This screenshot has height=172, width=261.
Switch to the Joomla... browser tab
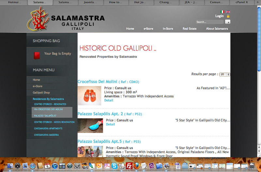(90, 2)
